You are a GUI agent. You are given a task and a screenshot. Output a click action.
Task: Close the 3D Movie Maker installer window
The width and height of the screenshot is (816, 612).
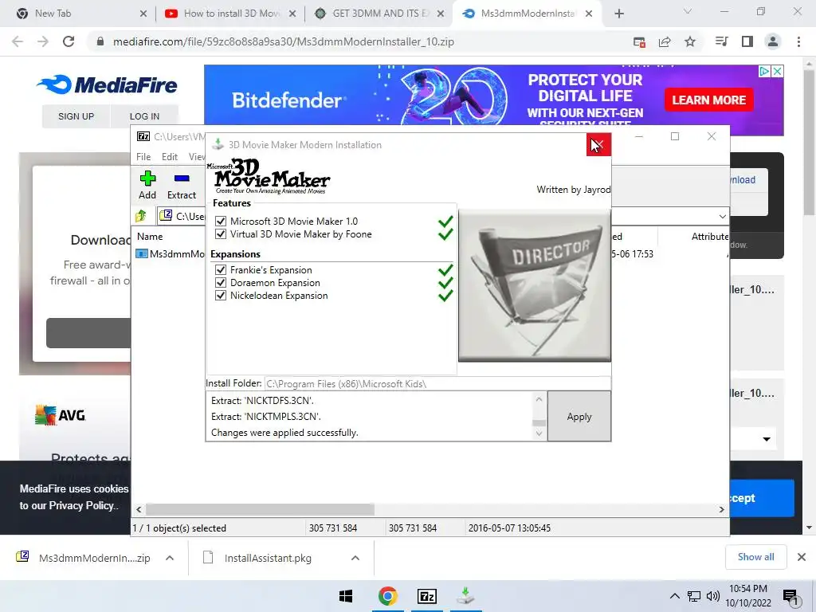598,145
